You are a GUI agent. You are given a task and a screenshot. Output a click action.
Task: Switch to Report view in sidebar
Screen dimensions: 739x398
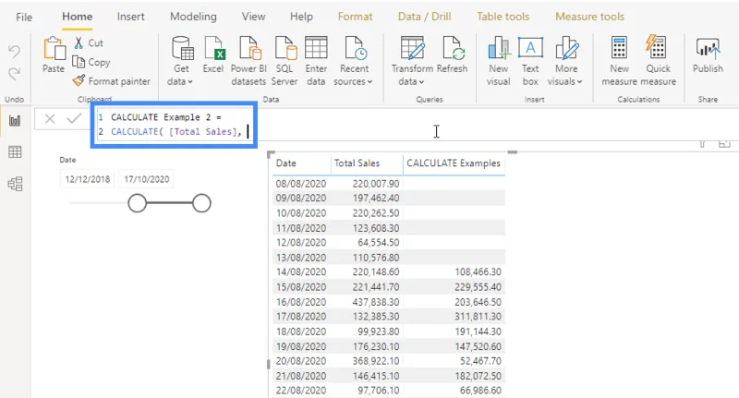click(15, 121)
